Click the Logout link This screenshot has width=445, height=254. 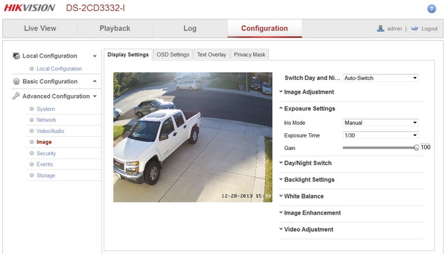430,28
